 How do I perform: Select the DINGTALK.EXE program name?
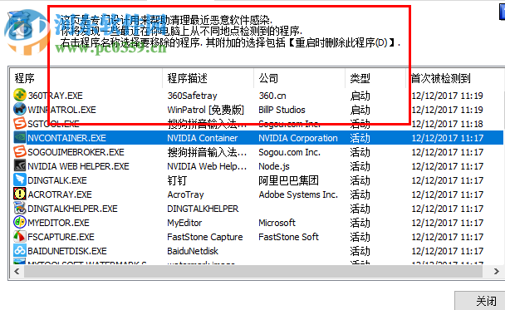[57, 180]
